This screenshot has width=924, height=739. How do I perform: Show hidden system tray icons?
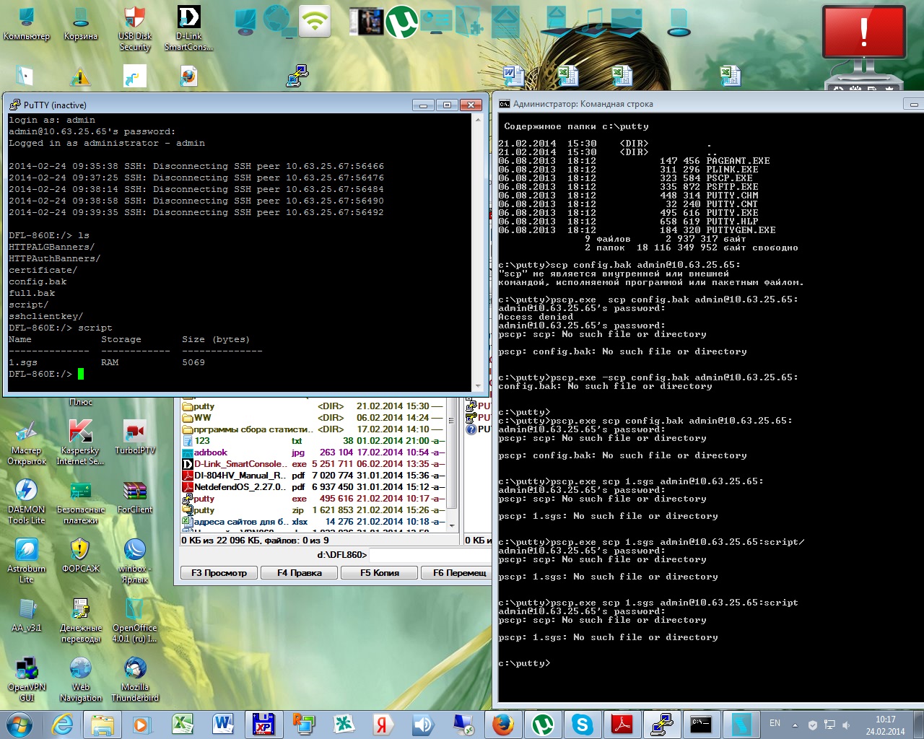pyautogui.click(x=795, y=725)
